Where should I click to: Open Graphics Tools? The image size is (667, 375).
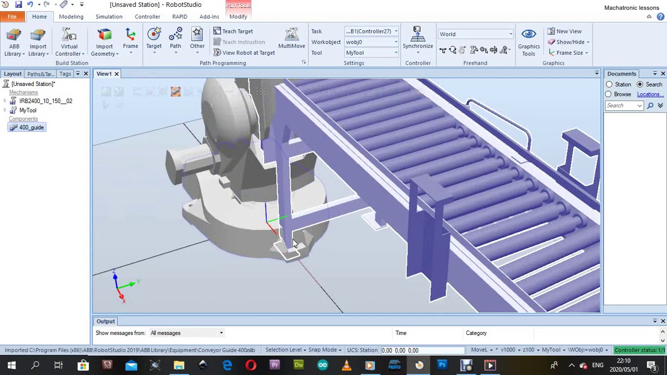click(x=528, y=42)
